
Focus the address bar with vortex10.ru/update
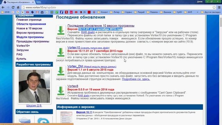pyautogui.click(x=117, y=7)
